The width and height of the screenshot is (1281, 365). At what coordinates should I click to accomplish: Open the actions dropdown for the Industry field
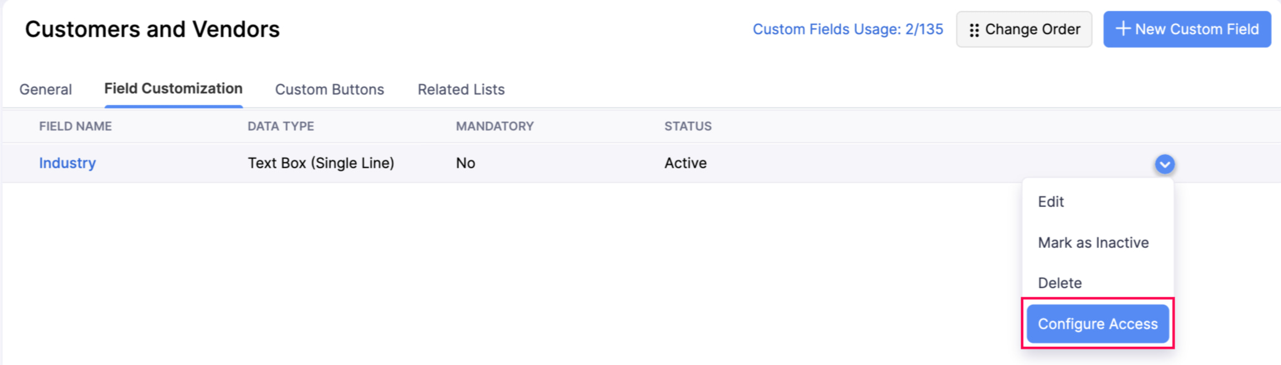click(x=1164, y=164)
